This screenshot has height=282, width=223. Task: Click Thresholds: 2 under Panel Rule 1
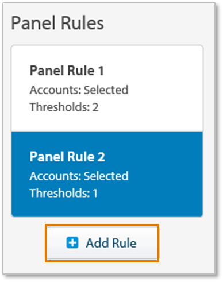pyautogui.click(x=64, y=107)
